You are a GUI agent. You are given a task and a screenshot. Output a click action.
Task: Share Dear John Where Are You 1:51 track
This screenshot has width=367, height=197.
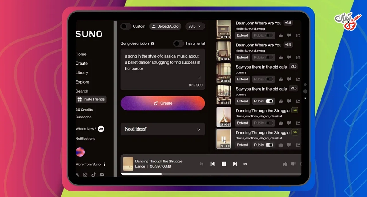pos(298,58)
